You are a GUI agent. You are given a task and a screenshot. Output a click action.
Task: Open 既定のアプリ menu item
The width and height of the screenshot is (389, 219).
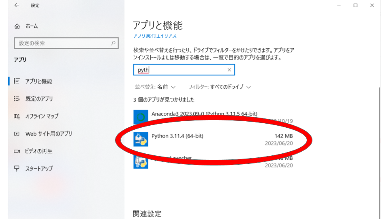coord(39,99)
